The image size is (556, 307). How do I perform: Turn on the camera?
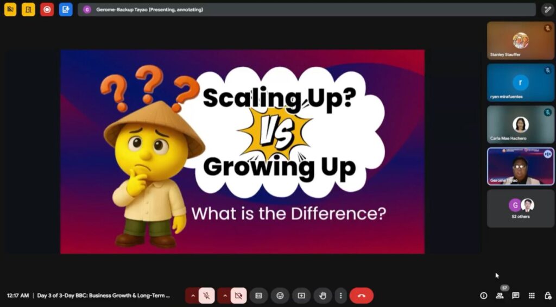tap(238, 296)
